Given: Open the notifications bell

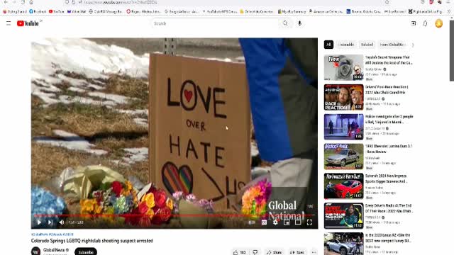Looking at the screenshot, I should tap(425, 23).
